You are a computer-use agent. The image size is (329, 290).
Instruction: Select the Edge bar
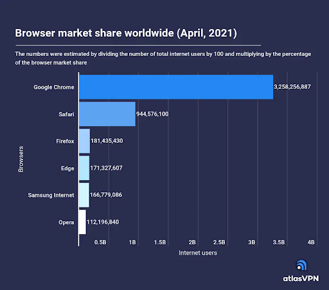[84, 168]
